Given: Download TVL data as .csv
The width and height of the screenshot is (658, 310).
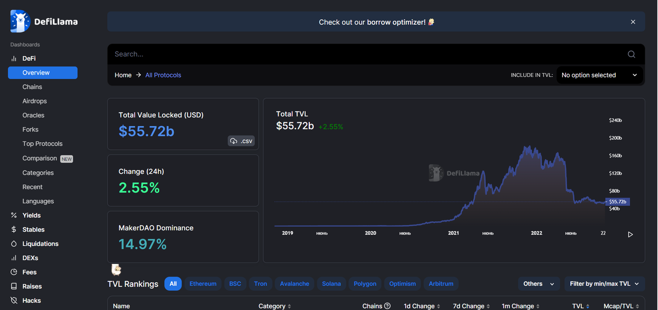Looking at the screenshot, I should click(x=241, y=141).
